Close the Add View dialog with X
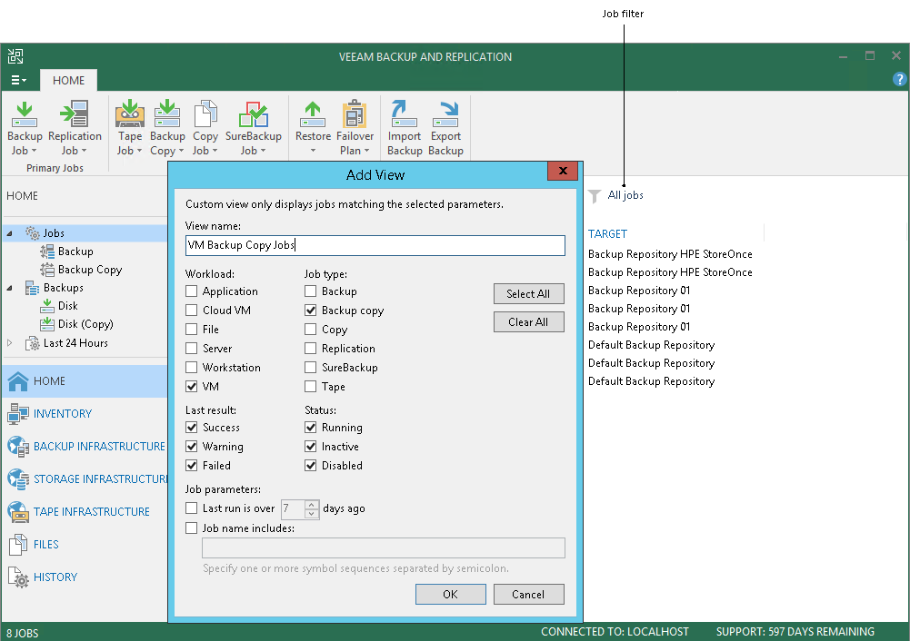910x641 pixels. pyautogui.click(x=563, y=171)
